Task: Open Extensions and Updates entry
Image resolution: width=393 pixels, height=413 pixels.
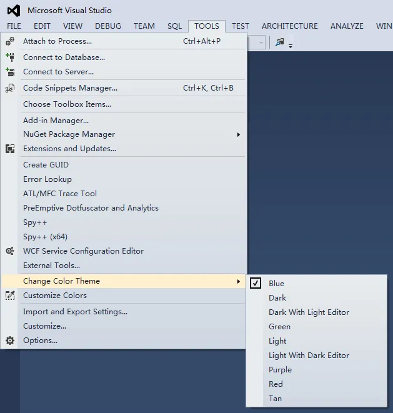Action: point(124,149)
